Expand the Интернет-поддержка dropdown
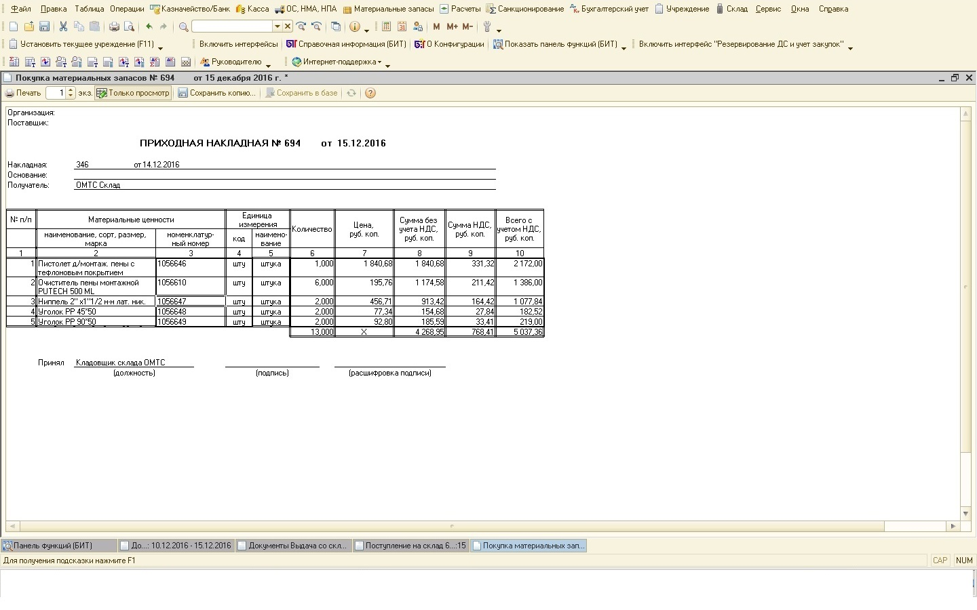977x610 pixels. tap(337, 62)
